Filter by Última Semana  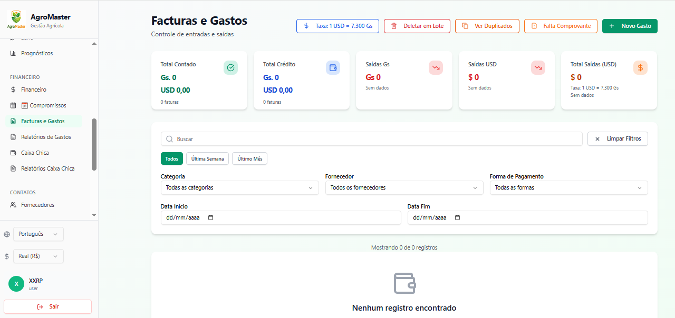(x=207, y=158)
